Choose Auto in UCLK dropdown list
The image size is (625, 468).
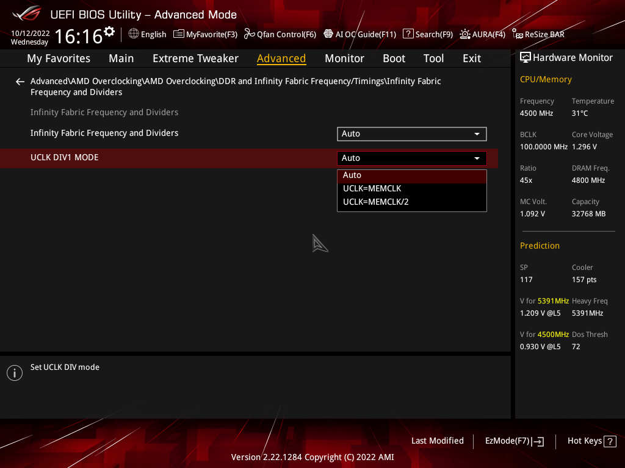[x=412, y=175]
